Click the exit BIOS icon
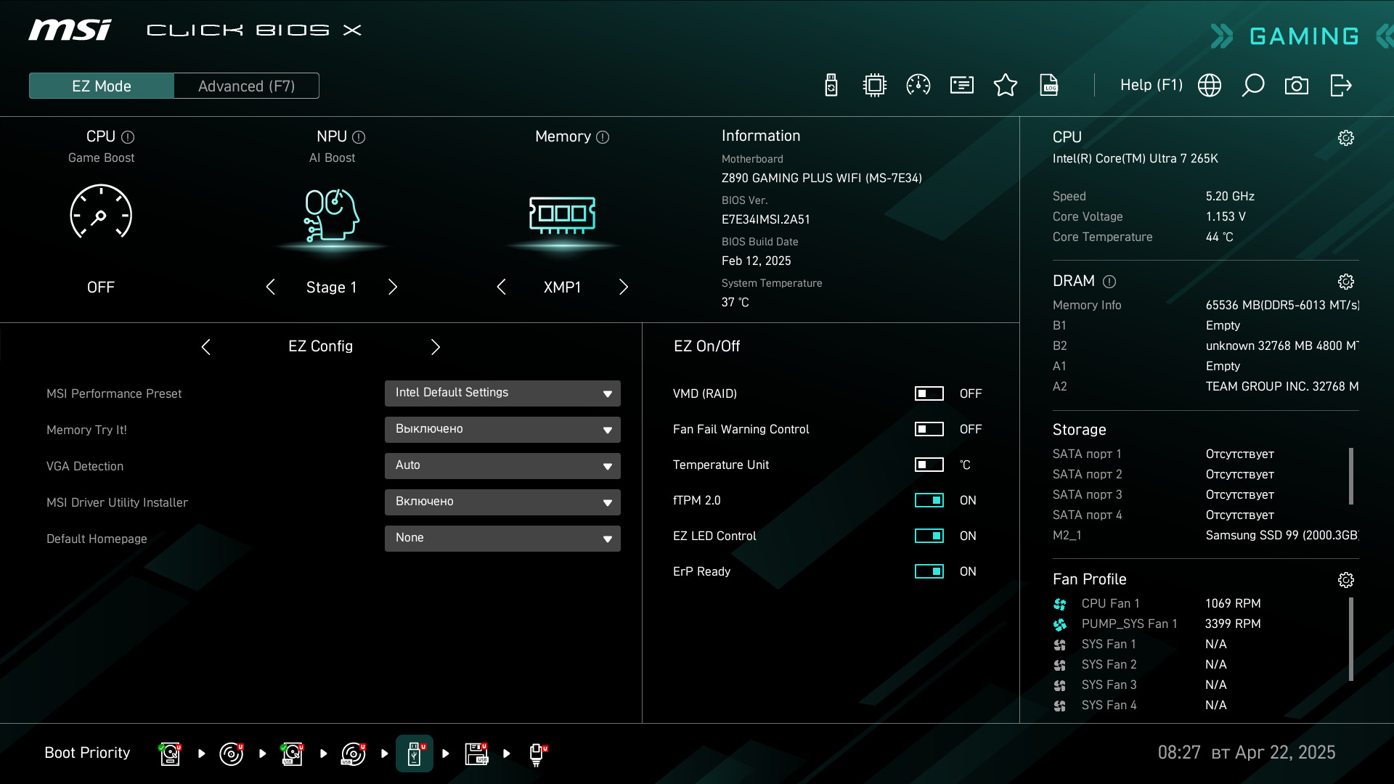Screen dimensions: 1394x784 [x=1341, y=86]
